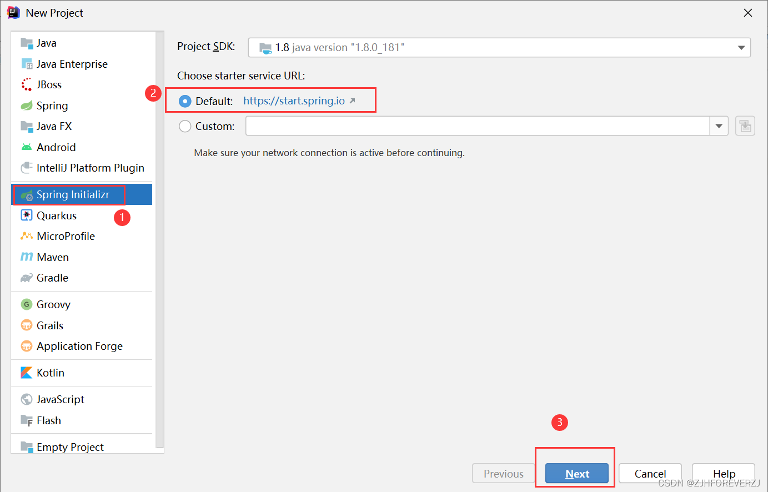Select the Custom starter URL radio button
This screenshot has width=768, height=492.
185,126
